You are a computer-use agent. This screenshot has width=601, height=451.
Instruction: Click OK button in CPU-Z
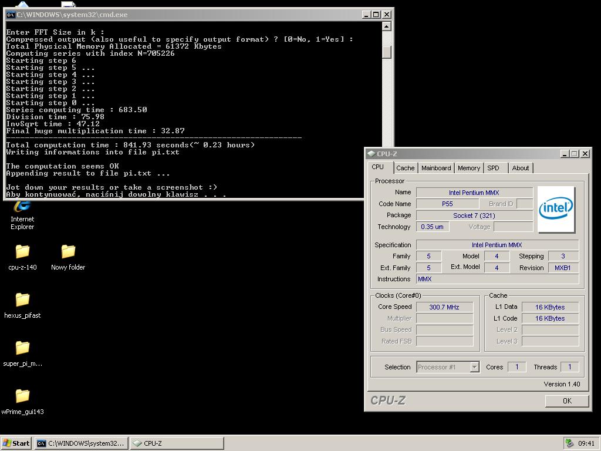click(567, 400)
